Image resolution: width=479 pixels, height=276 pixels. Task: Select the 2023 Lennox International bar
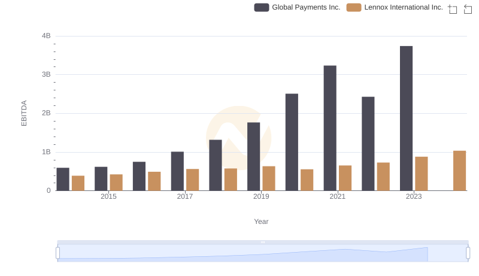[422, 174]
